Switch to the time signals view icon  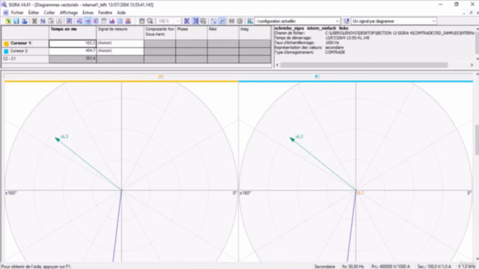pos(79,21)
